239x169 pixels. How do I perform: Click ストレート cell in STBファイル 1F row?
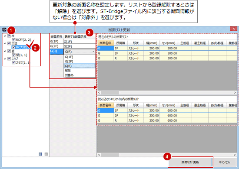click(136, 110)
